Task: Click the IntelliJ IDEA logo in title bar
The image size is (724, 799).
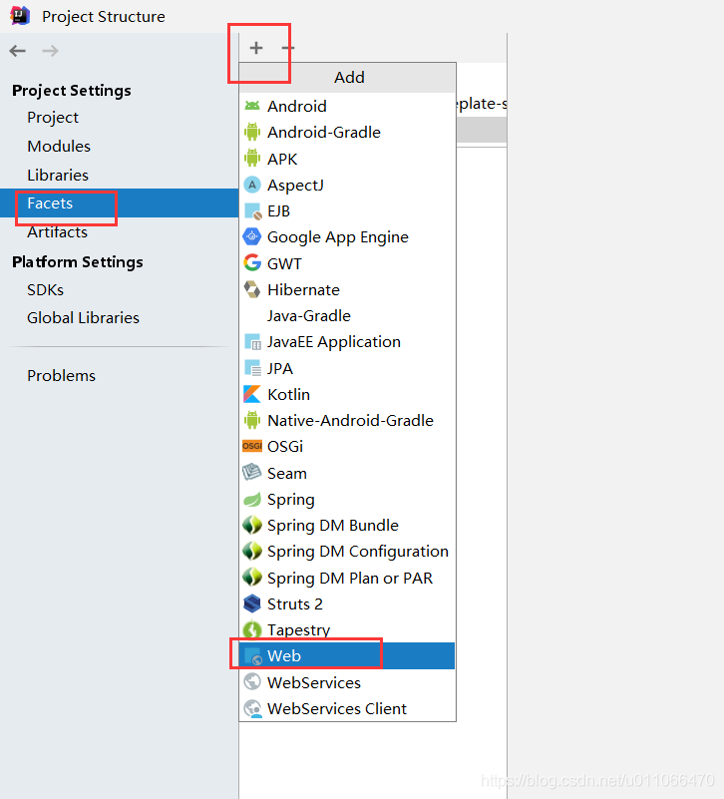Action: pyautogui.click(x=20, y=16)
